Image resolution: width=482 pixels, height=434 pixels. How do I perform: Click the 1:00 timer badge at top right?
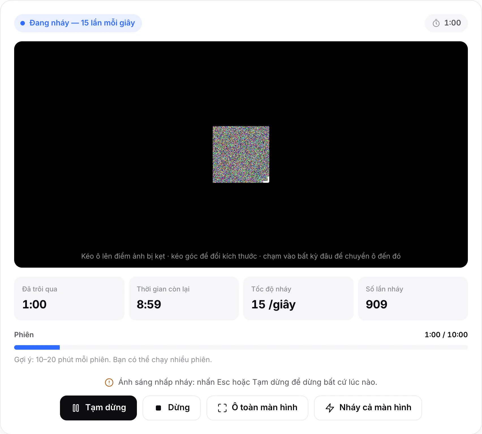[x=446, y=23]
